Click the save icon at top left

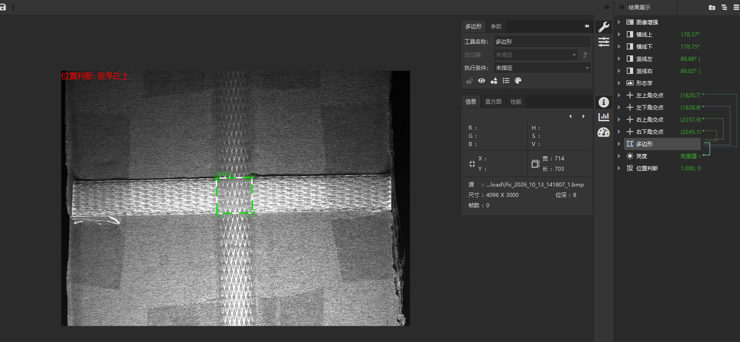click(x=2, y=7)
